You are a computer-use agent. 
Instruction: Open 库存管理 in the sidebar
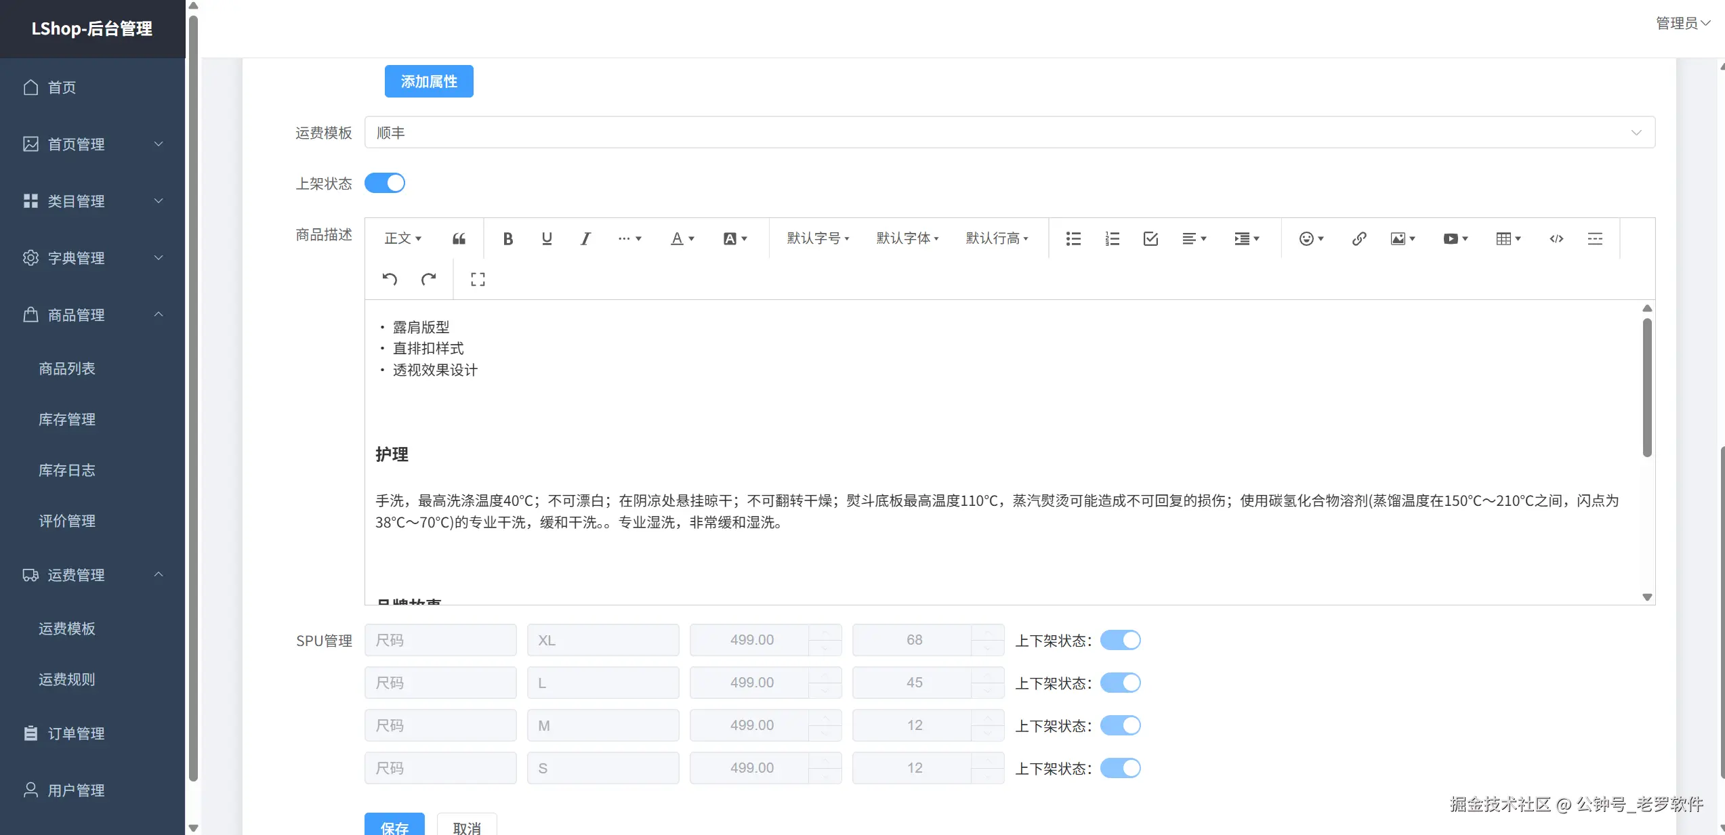coord(67,419)
